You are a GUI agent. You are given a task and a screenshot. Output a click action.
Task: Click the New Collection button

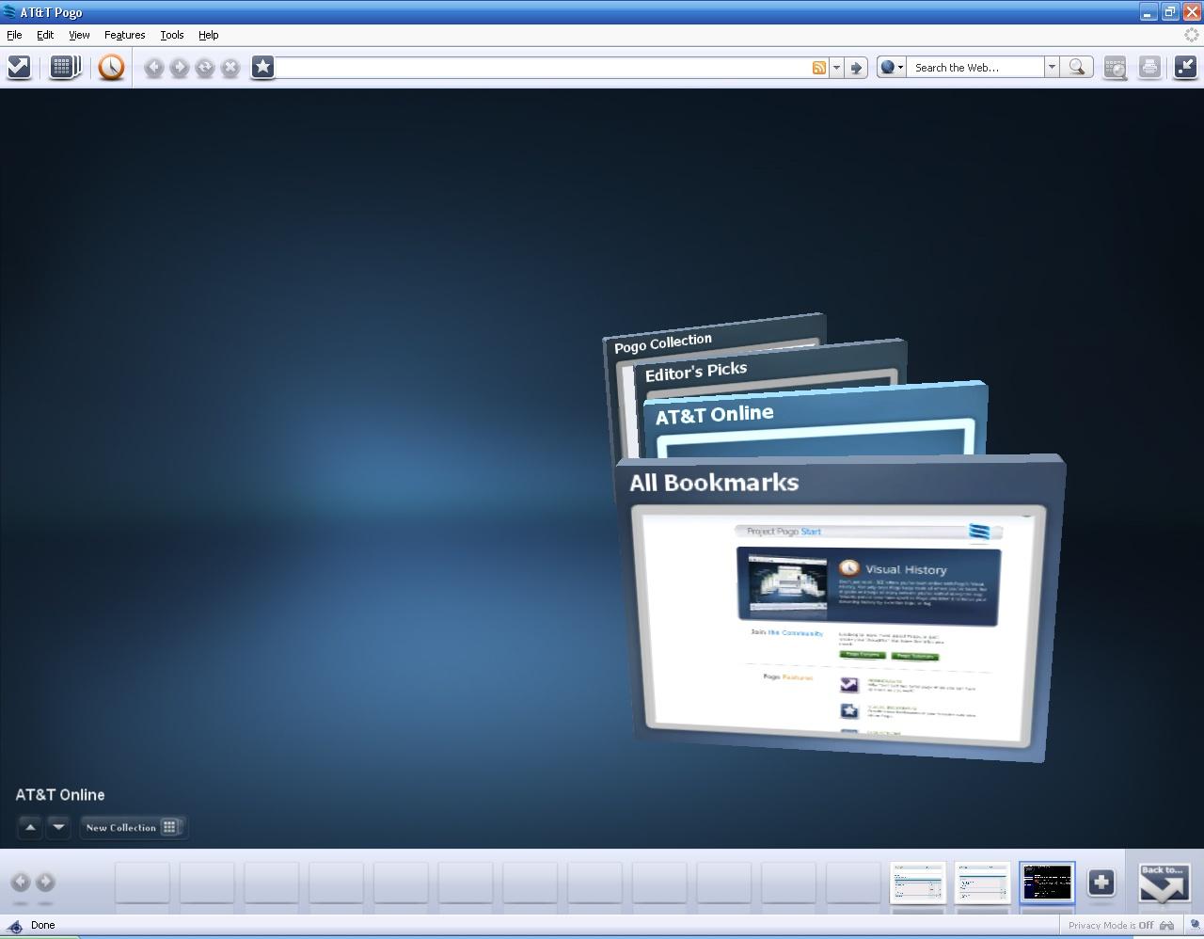[x=132, y=828]
